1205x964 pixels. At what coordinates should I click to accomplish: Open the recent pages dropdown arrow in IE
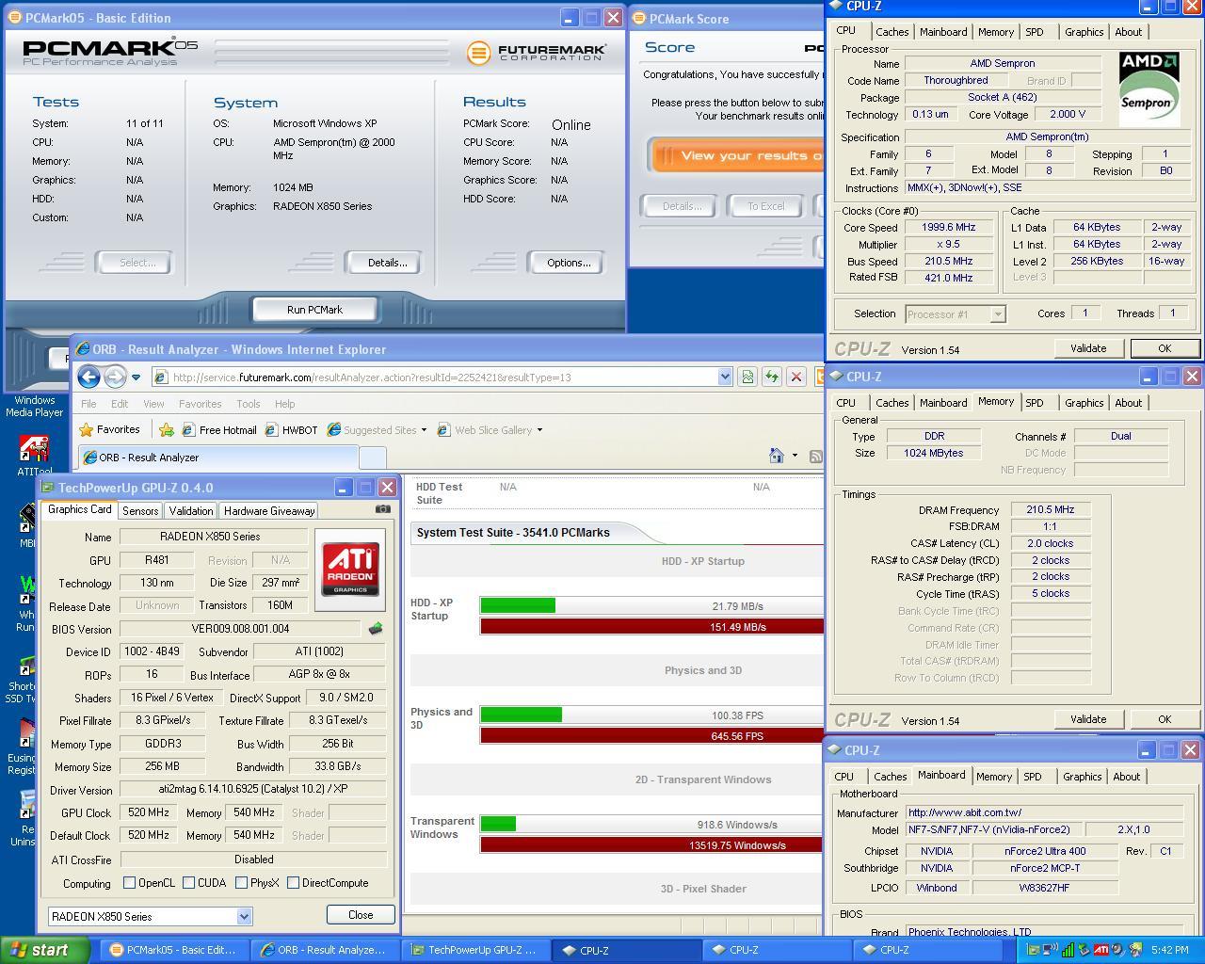pos(136,378)
